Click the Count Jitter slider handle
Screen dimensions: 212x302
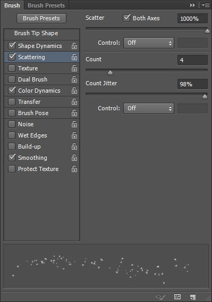(x=205, y=96)
